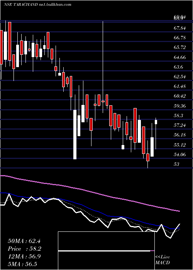Viewport: 193px width, 270px height.
Task: Click the 65.72 price axis label
Action: (180, 47)
